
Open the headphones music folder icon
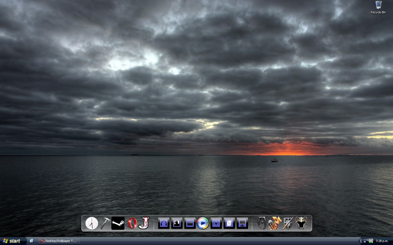click(164, 223)
